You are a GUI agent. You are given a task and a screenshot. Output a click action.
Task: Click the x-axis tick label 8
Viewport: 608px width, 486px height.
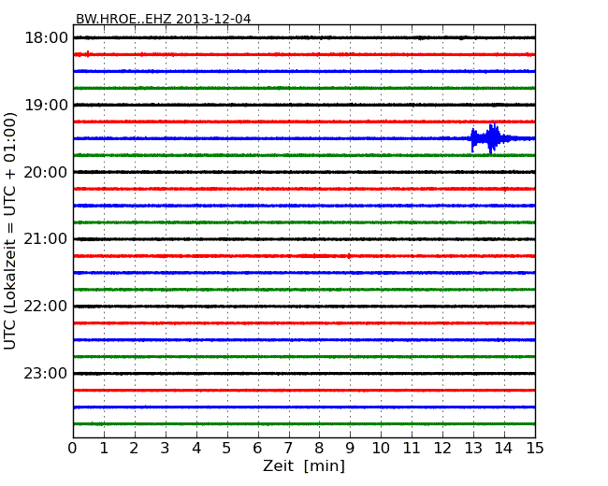[319, 449]
